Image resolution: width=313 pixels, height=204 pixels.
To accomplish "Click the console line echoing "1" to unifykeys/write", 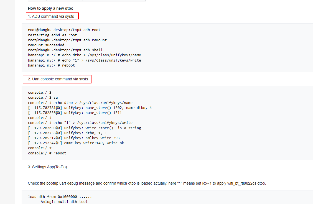I will pos(80,123).
